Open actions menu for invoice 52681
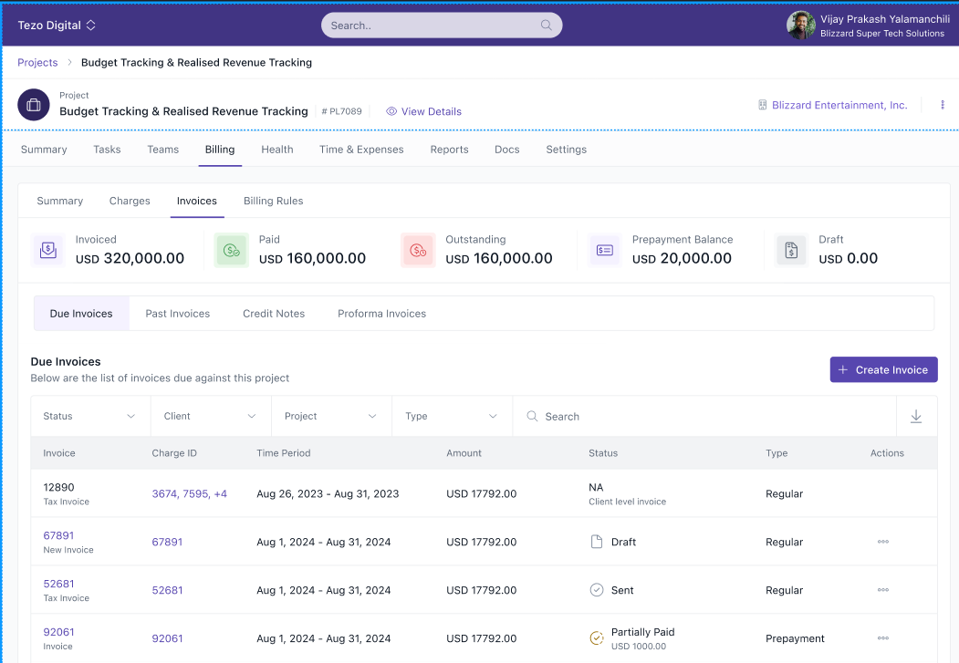The height and width of the screenshot is (663, 959). [x=882, y=590]
